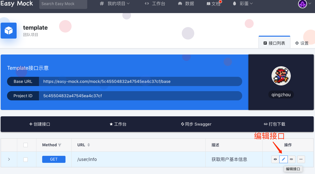Viewport: 315px width, 174px height.
Task: Open more actions ellipsis button
Action: tap(301, 159)
